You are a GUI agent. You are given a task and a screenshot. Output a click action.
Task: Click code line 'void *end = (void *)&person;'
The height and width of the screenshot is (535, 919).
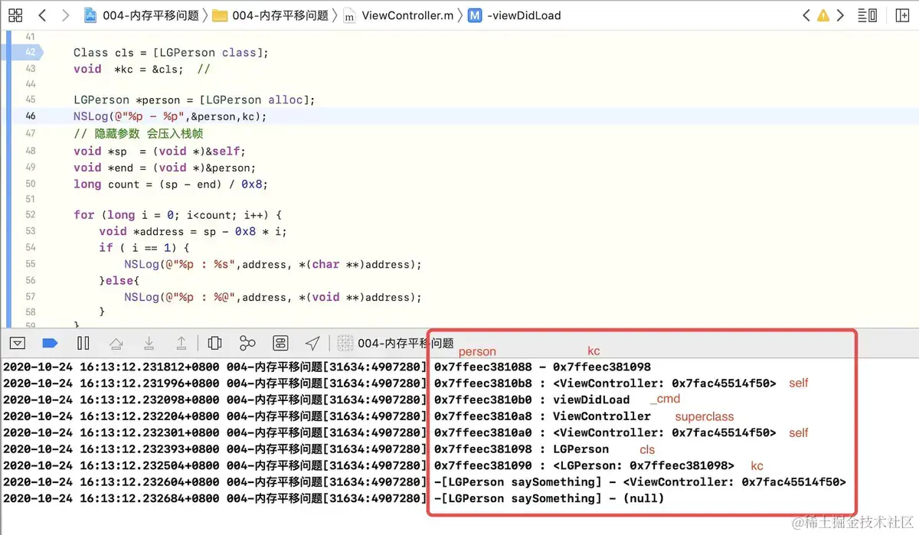click(165, 168)
